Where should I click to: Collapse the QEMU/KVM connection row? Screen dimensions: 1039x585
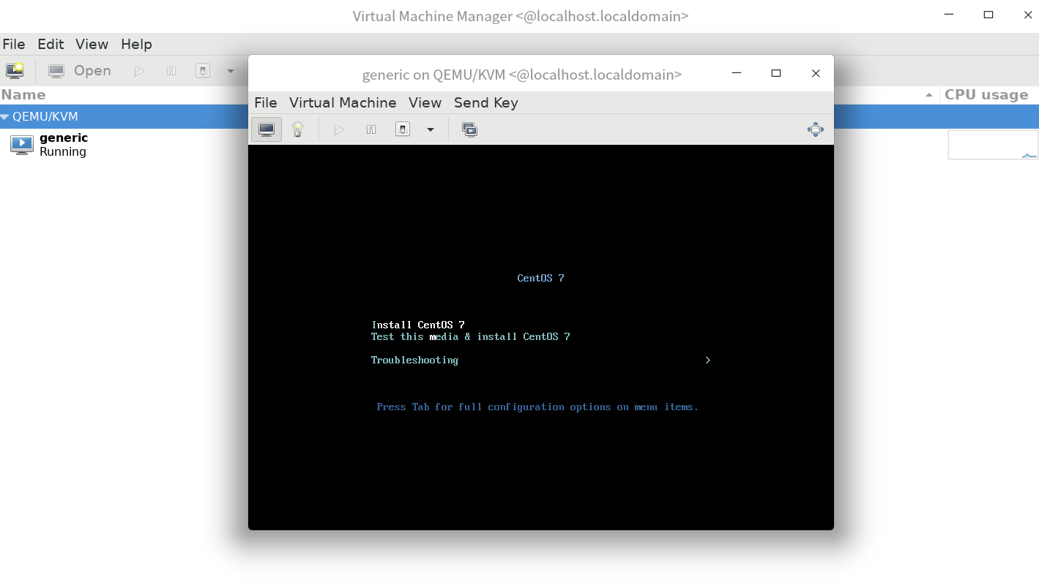tap(4, 116)
